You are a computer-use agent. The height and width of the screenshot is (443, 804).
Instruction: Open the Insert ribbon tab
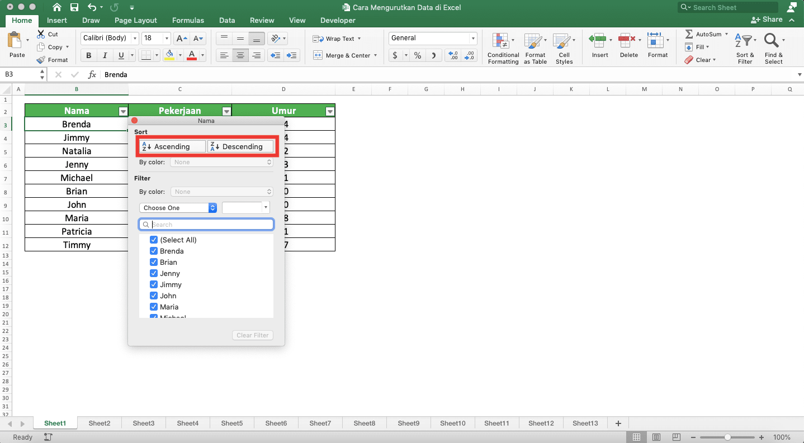point(57,20)
